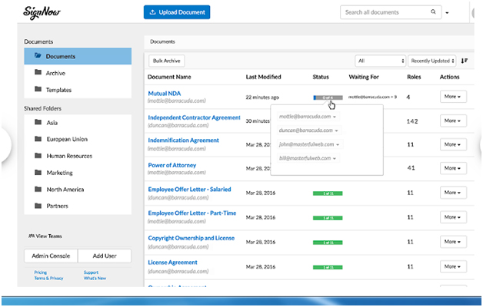483x307 pixels.
Task: Click status bar of Employee Offer Letter - Salaried
Action: [328, 193]
